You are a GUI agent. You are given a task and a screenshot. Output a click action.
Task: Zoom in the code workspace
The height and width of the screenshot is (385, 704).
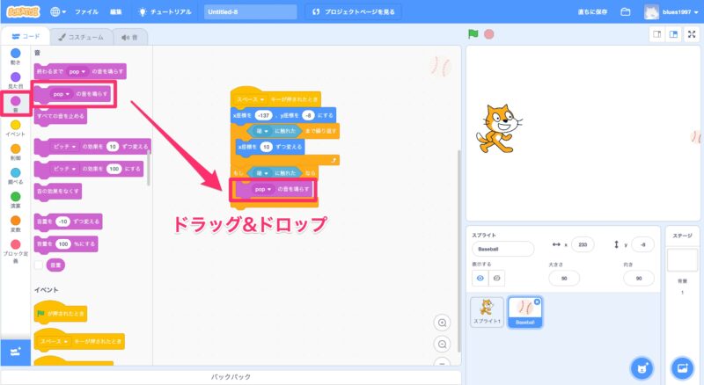(x=443, y=323)
